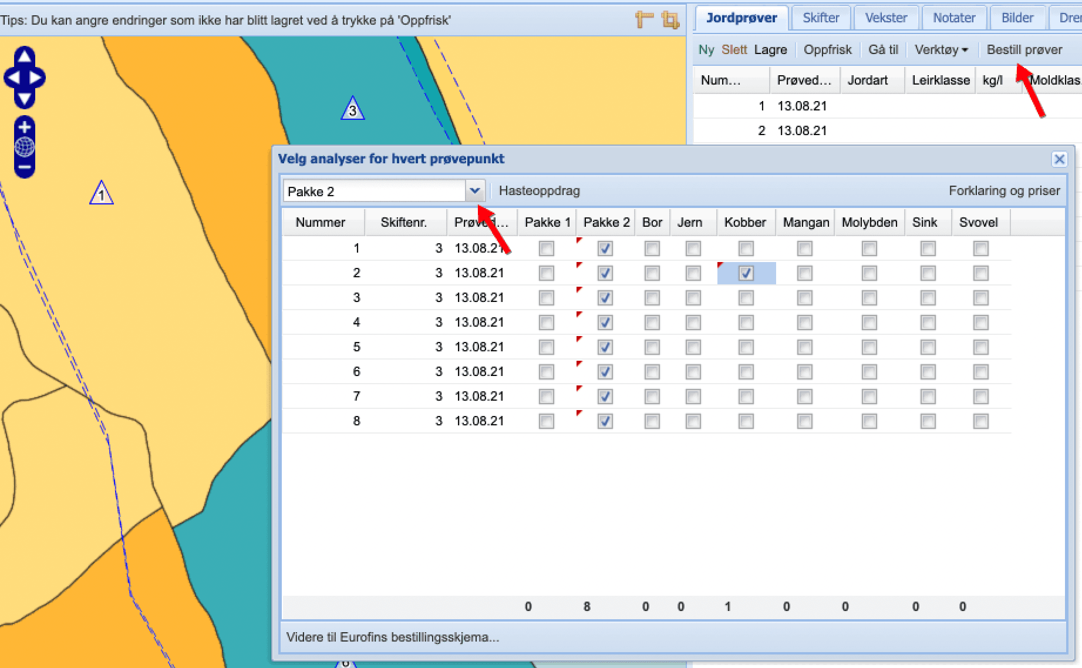Uncheck Kobber checkbox for sample 2
This screenshot has height=668, width=1082.
[746, 273]
